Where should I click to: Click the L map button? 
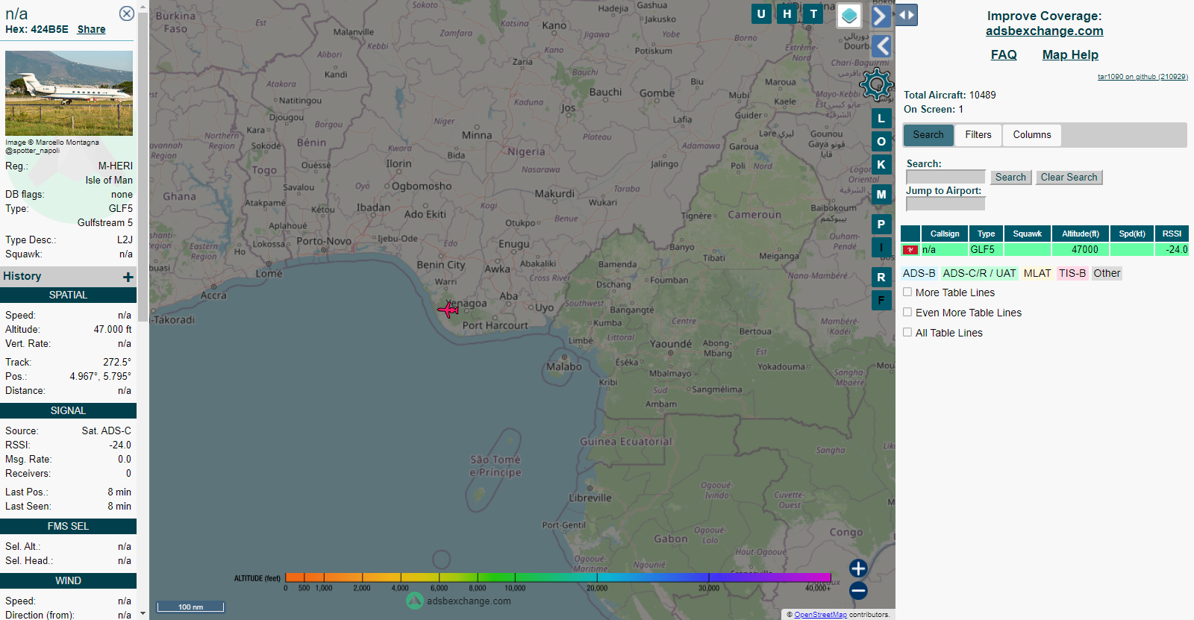tap(881, 118)
